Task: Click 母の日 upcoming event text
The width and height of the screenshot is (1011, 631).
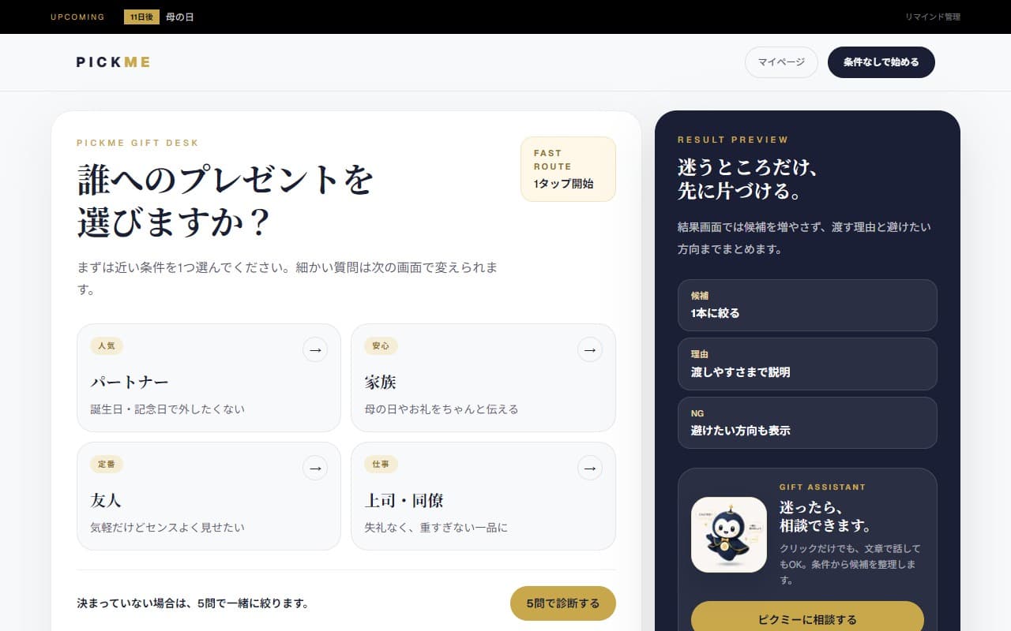Action: [180, 17]
